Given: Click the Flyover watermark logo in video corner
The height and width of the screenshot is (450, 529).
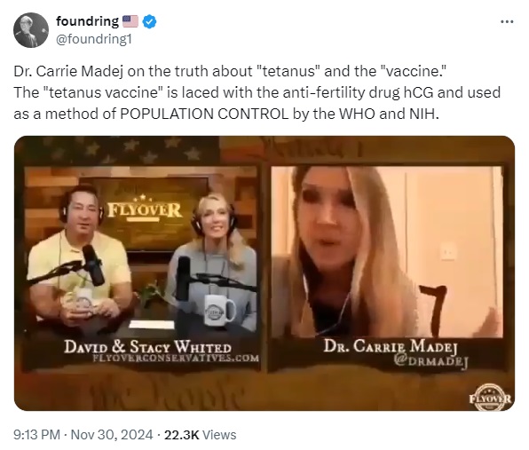Looking at the screenshot, I should point(490,398).
